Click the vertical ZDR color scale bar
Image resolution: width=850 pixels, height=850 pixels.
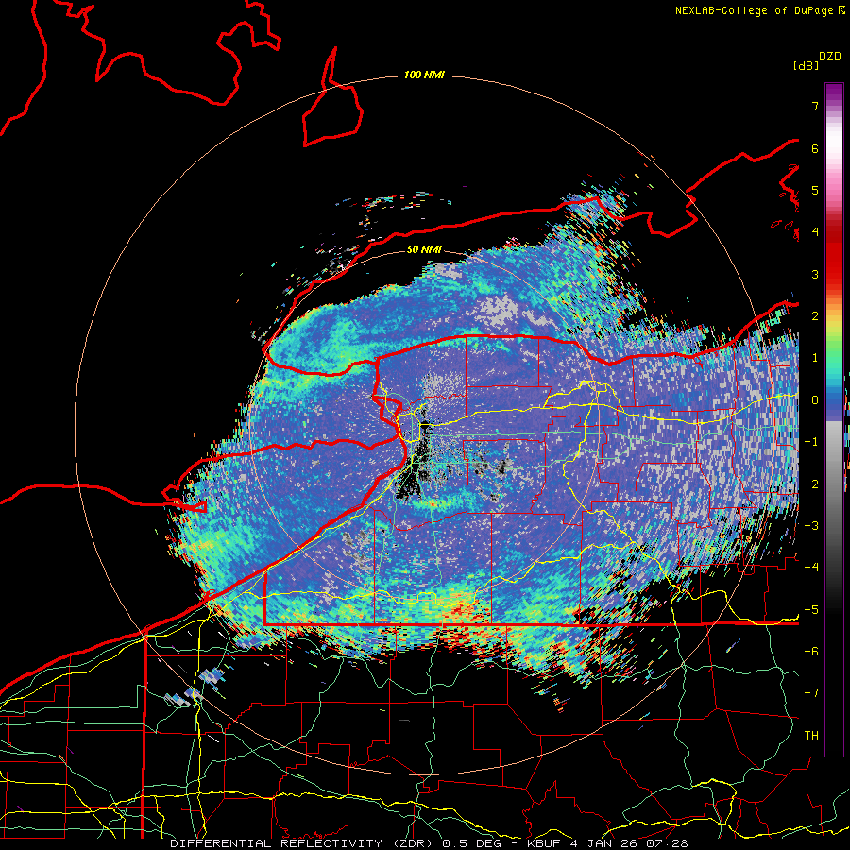tap(834, 419)
